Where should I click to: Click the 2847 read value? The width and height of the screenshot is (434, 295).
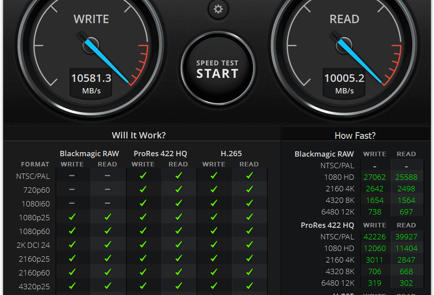click(x=406, y=260)
